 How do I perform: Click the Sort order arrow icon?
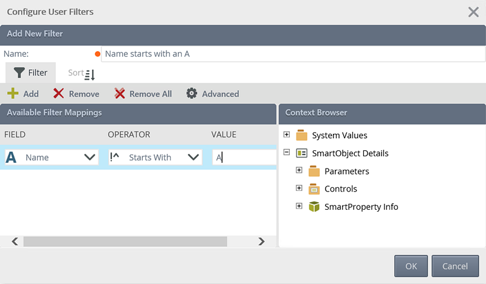(x=89, y=75)
